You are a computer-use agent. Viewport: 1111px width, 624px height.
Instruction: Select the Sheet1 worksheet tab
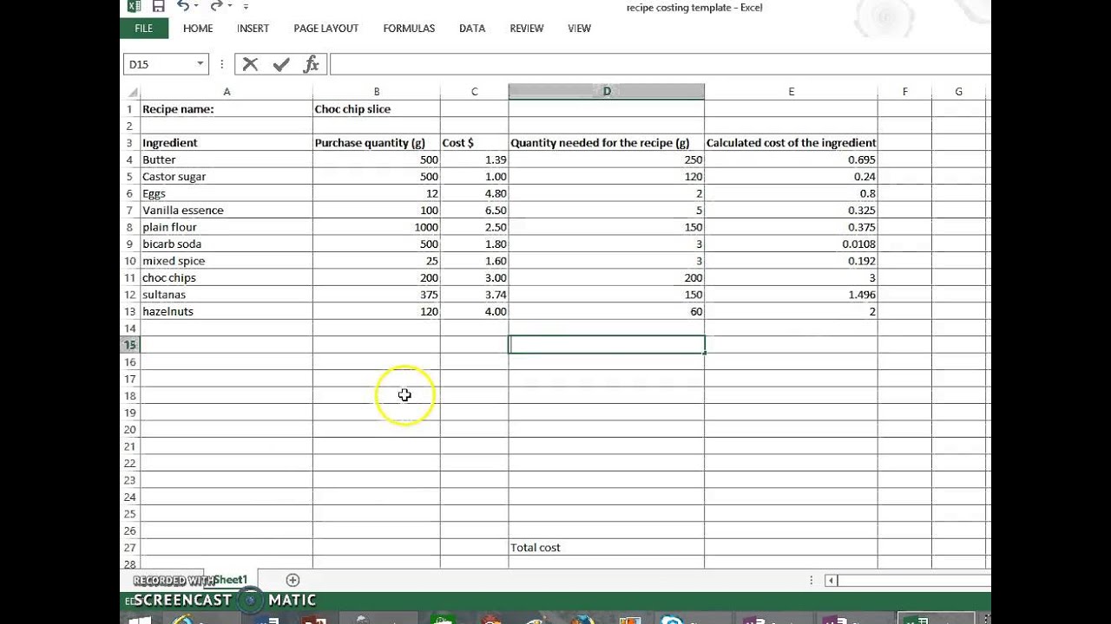(230, 580)
